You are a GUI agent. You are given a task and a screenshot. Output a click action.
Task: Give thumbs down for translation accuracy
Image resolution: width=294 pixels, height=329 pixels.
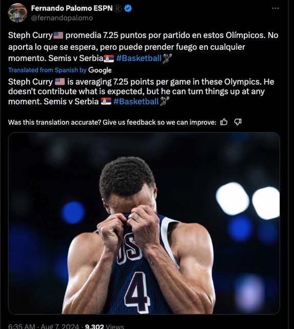click(x=238, y=122)
